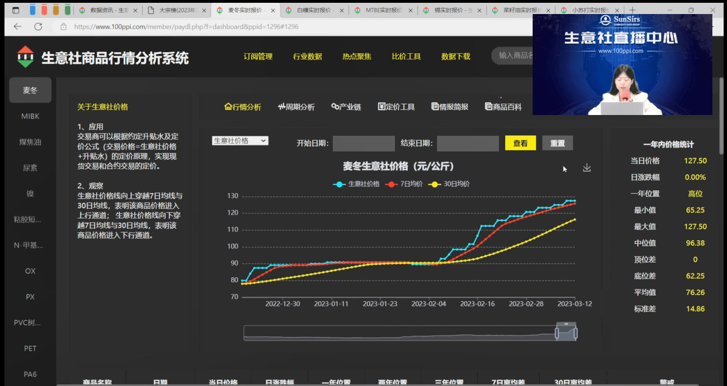The image size is (727, 386).
Task: Open the 数据下载 menu
Action: click(x=456, y=57)
